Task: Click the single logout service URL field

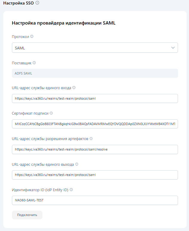Action: (95, 175)
